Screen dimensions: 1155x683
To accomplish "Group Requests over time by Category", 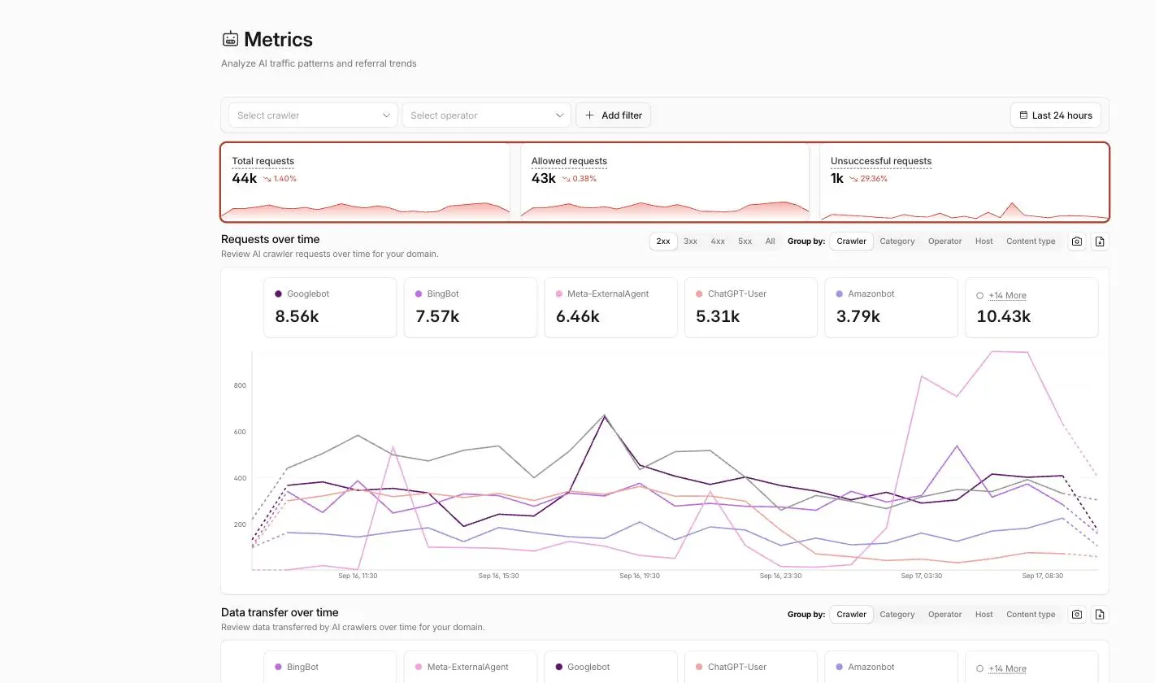I will (897, 241).
